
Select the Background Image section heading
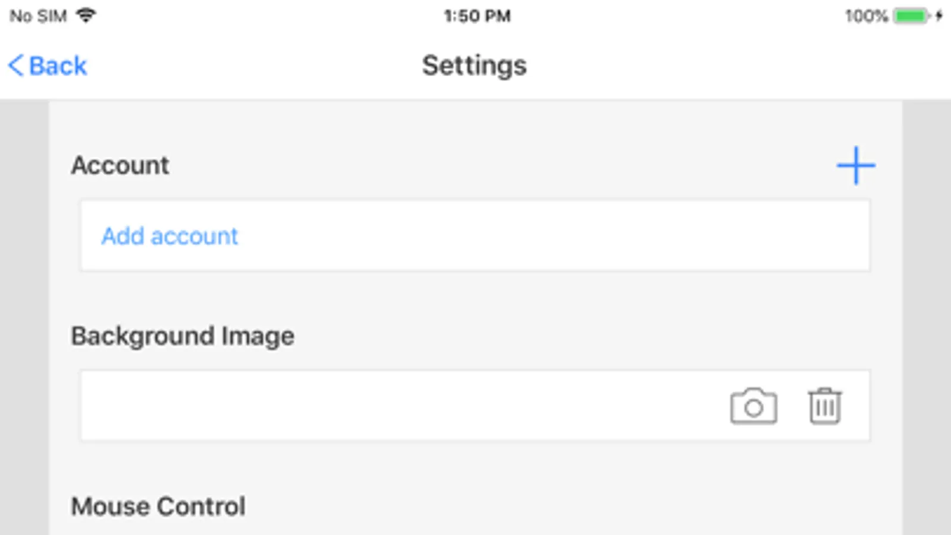[x=183, y=336]
